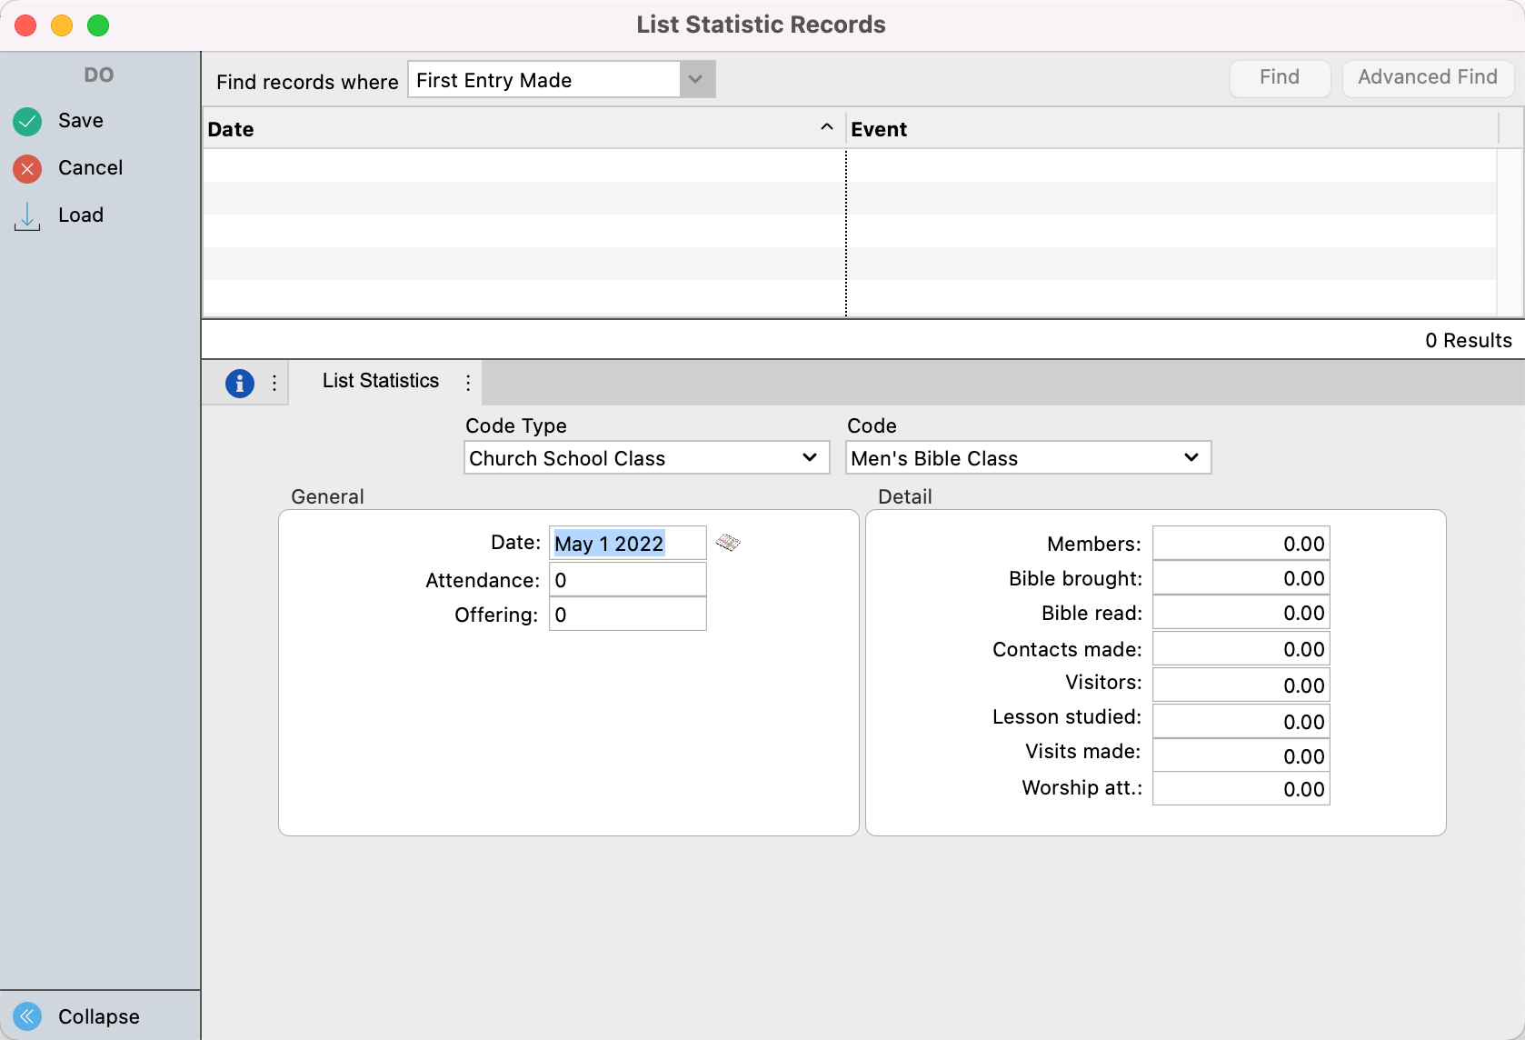The height and width of the screenshot is (1040, 1525).
Task: Click the Collapse sidebar chevron icon
Action: click(27, 1015)
